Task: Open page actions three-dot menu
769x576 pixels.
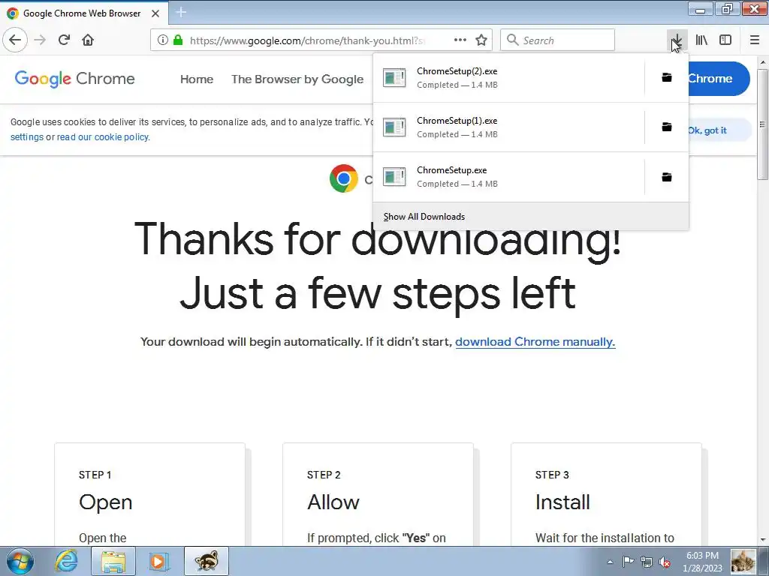Action: click(x=460, y=40)
